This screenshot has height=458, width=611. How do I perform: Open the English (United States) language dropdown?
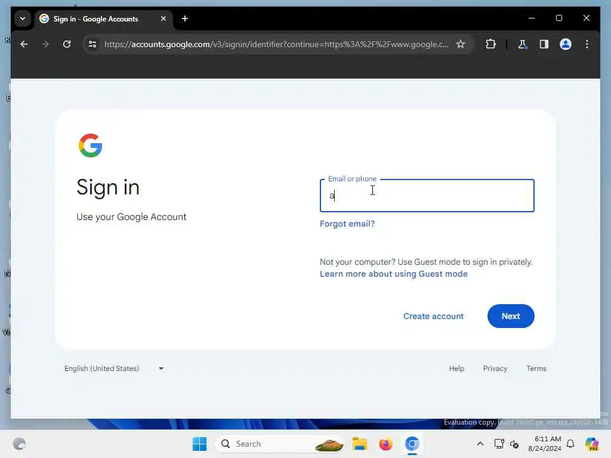pyautogui.click(x=114, y=369)
